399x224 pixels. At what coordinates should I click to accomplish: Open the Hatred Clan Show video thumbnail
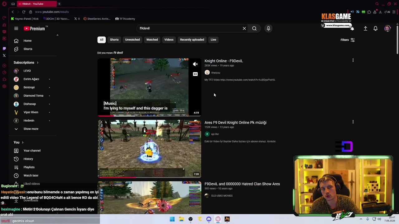click(149, 198)
